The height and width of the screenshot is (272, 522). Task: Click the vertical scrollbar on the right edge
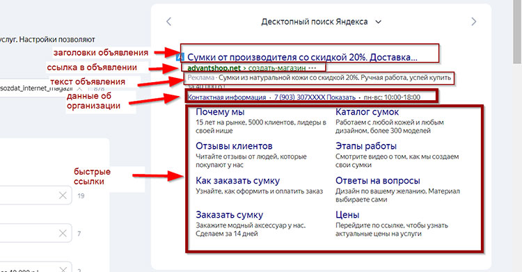pos(517,31)
